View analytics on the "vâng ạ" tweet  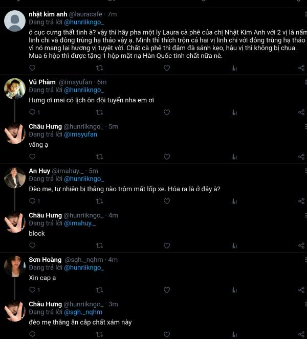point(234,156)
